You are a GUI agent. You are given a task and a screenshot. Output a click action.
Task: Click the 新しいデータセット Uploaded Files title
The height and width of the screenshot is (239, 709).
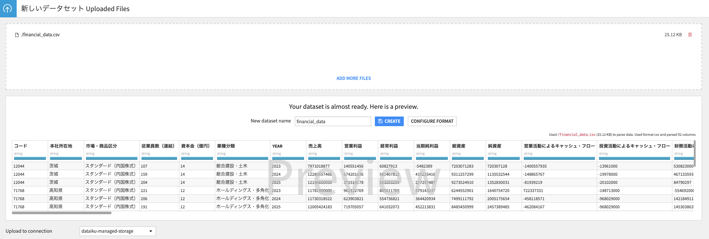(75, 9)
